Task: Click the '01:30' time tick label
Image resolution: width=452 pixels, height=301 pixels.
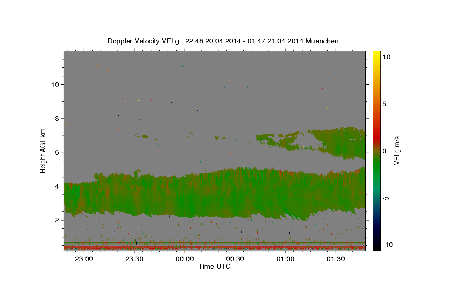Action: pyautogui.click(x=336, y=259)
